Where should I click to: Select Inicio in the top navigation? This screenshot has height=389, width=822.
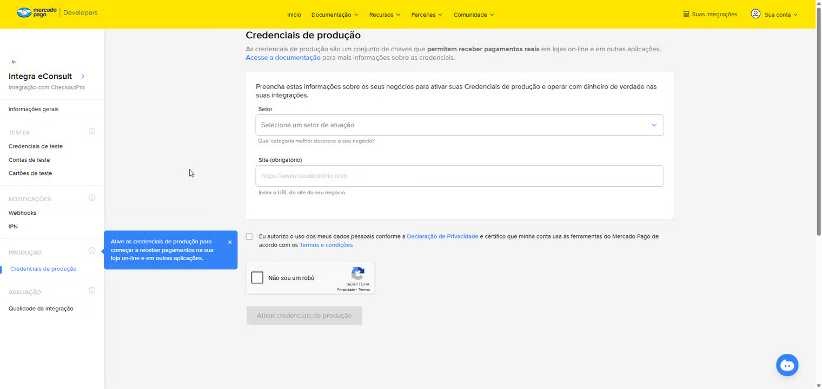pos(294,15)
